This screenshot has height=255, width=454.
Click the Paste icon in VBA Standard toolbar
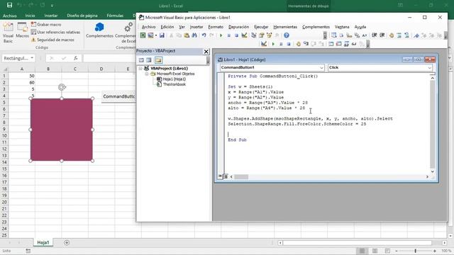point(187,35)
